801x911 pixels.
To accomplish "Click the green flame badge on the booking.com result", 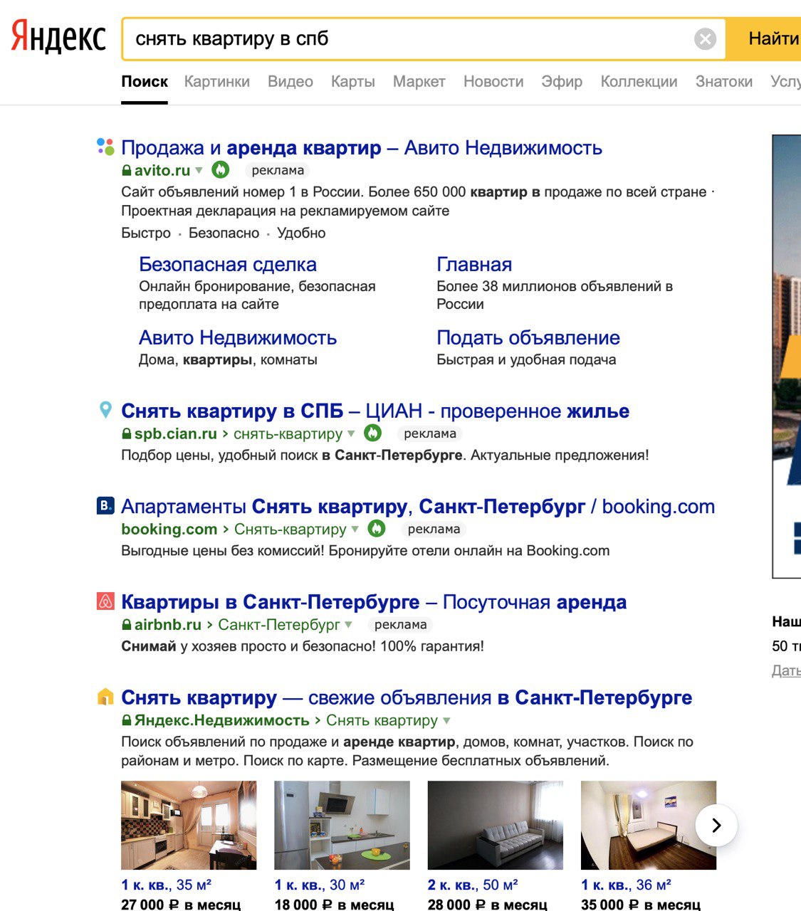I will point(377,528).
